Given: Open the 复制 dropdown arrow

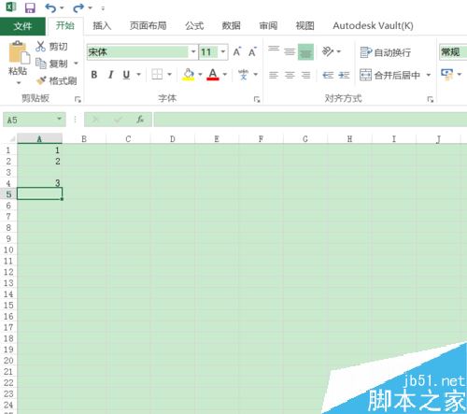Looking at the screenshot, I should 76,64.
